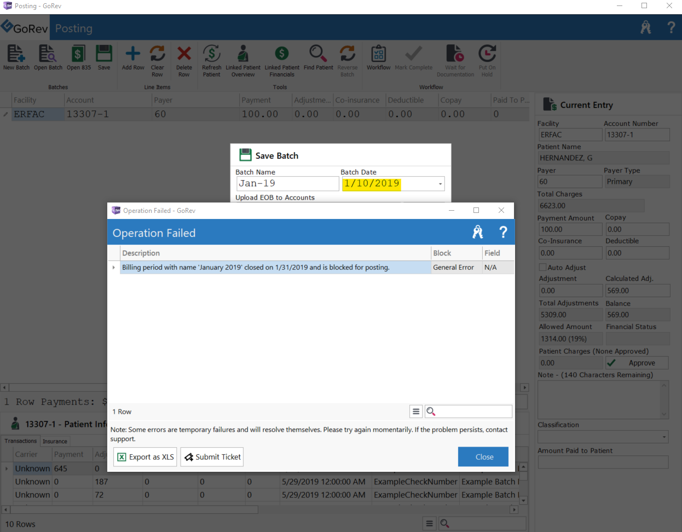The height and width of the screenshot is (532, 682).
Task: Click transactions grid vertical scrollbar down arrow
Action: pyautogui.click(x=523, y=500)
